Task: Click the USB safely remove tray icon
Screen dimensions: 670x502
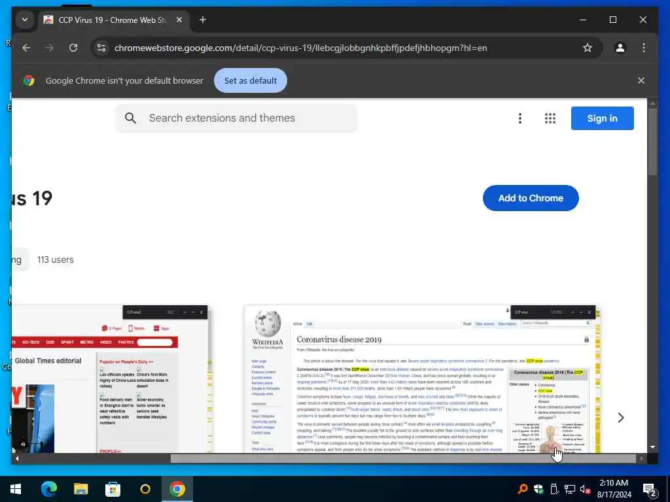Action: pyautogui.click(x=554, y=489)
